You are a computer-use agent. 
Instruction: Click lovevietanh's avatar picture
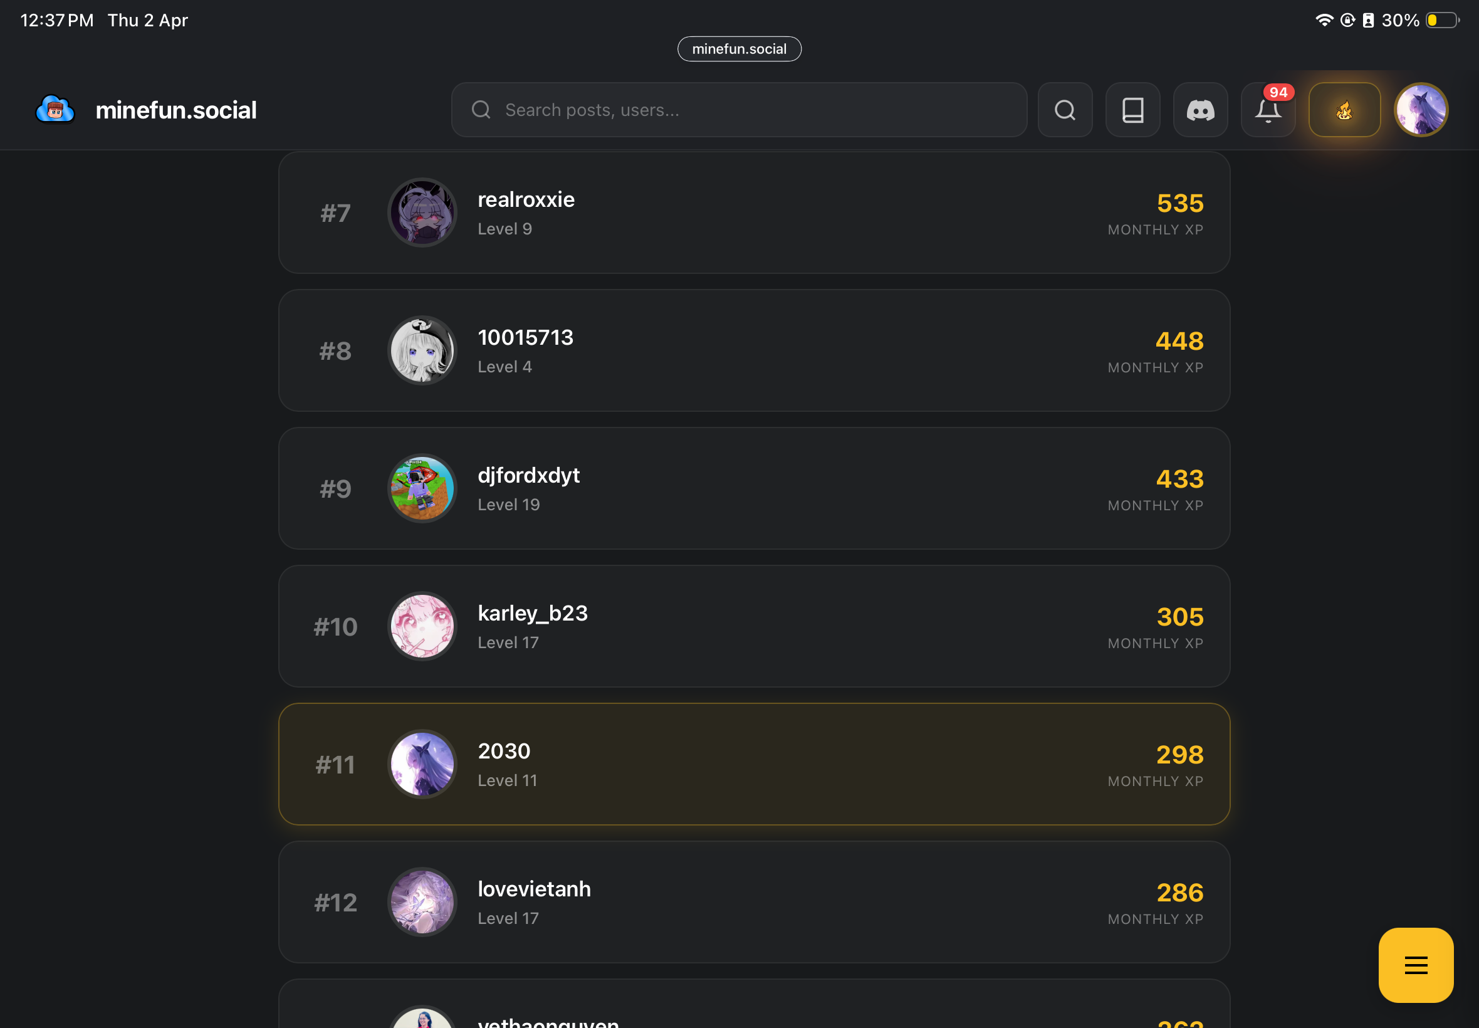[422, 902]
